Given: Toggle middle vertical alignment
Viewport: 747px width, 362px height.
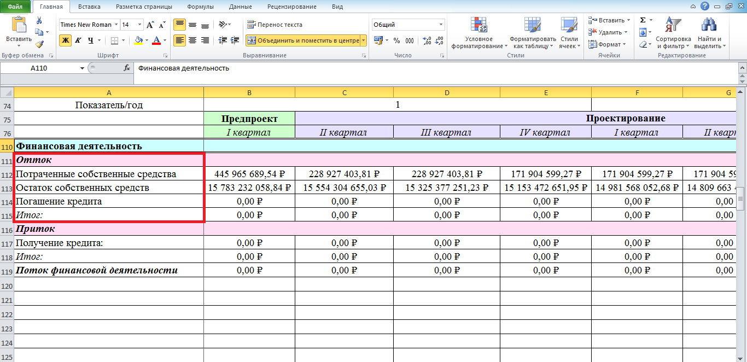Looking at the screenshot, I should tap(192, 25).
